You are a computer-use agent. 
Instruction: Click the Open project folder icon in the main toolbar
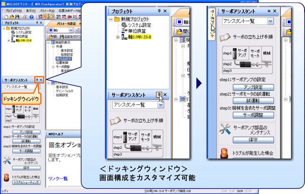pos(12,17)
